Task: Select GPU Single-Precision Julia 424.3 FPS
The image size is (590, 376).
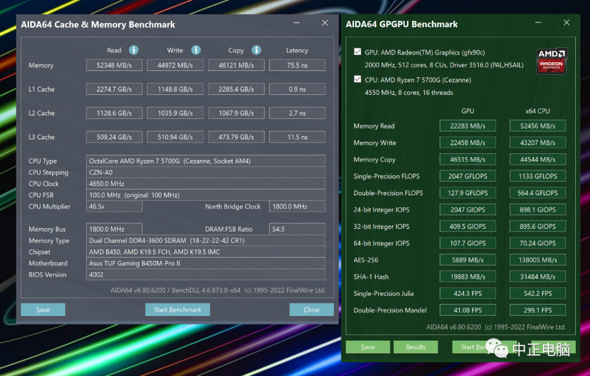Action: pyautogui.click(x=468, y=293)
